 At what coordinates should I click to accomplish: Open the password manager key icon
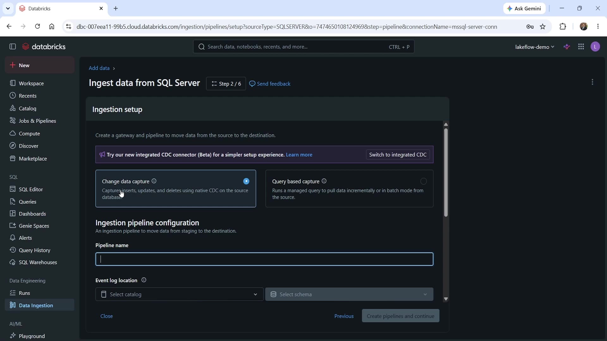pos(530,27)
